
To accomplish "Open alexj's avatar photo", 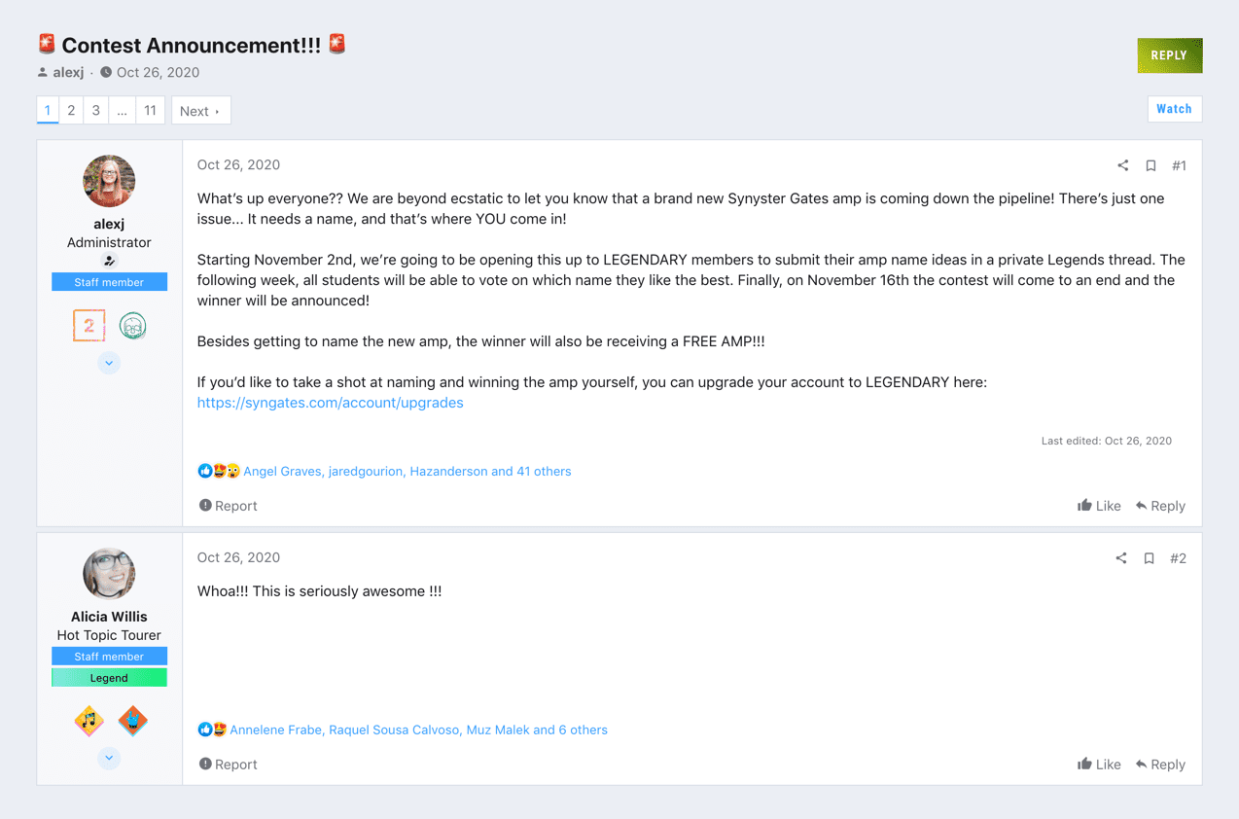I will click(109, 181).
